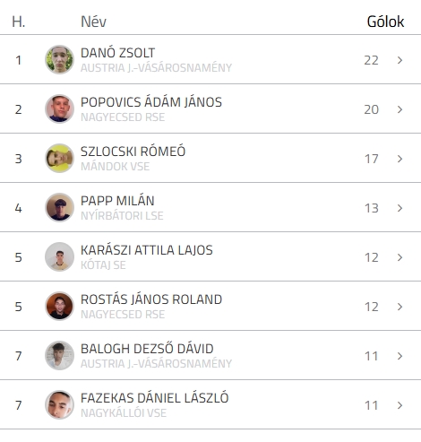Open Danó Zsolt's profile photo
Screen dimensions: 421x442
pyautogui.click(x=59, y=60)
